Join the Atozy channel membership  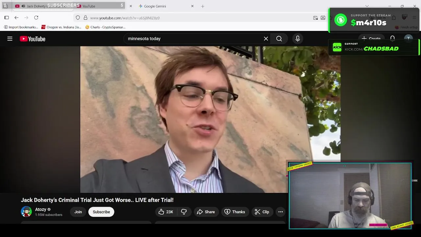78,212
